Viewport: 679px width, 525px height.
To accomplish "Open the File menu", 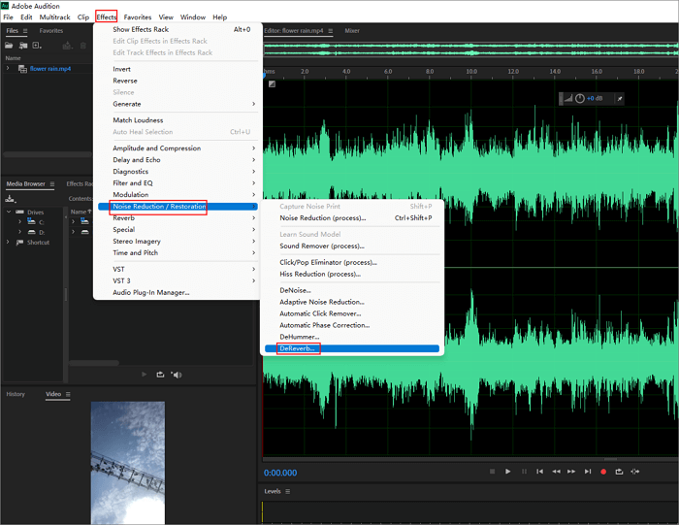I will (x=8, y=17).
